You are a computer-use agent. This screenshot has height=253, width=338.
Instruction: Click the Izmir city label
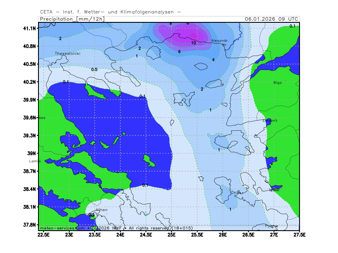274,190
